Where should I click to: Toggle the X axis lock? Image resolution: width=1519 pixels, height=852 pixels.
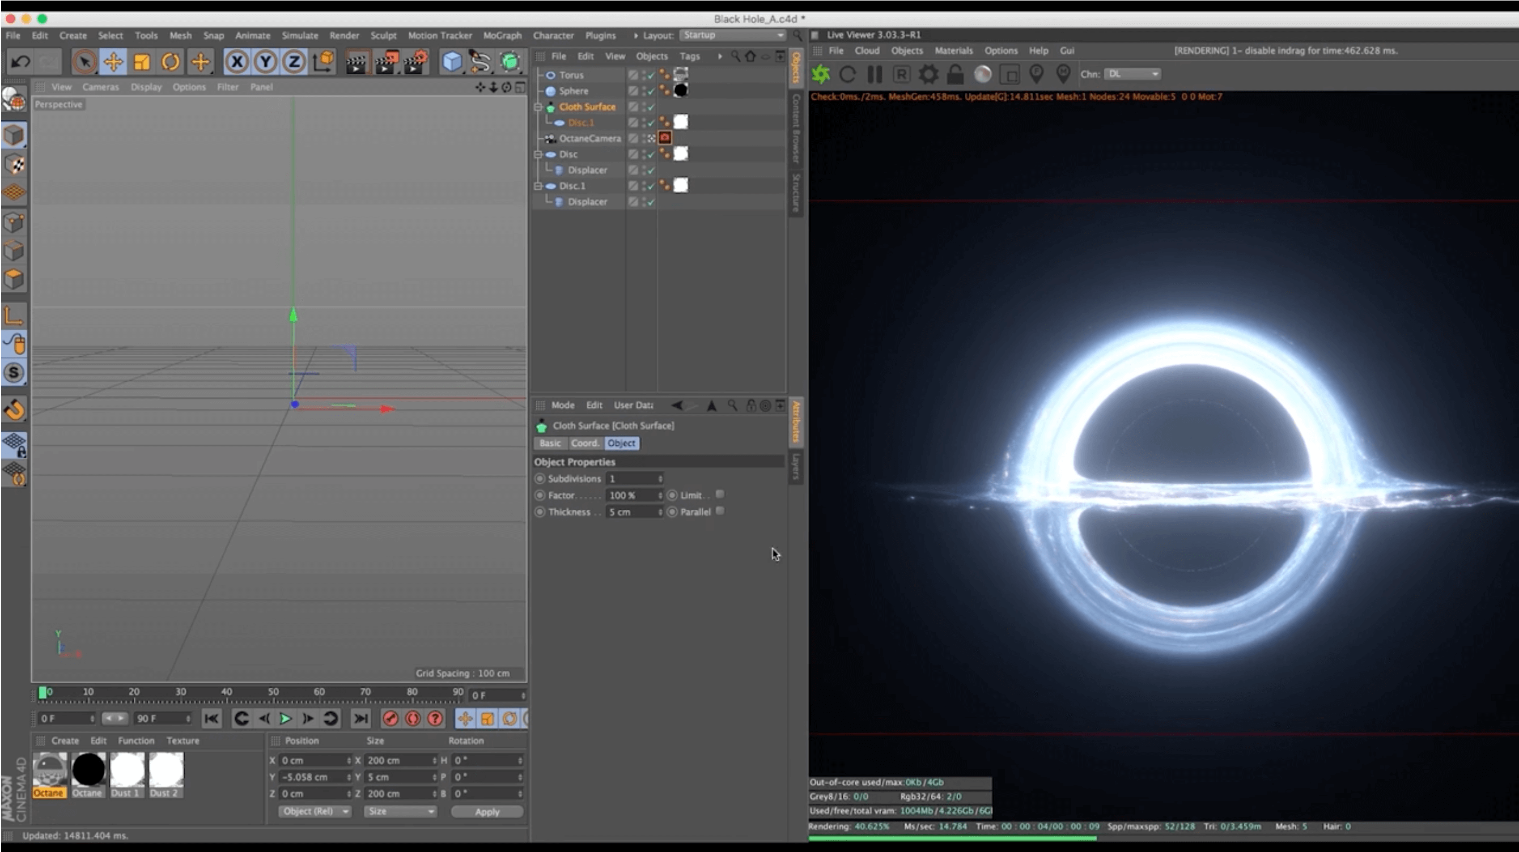coord(237,62)
